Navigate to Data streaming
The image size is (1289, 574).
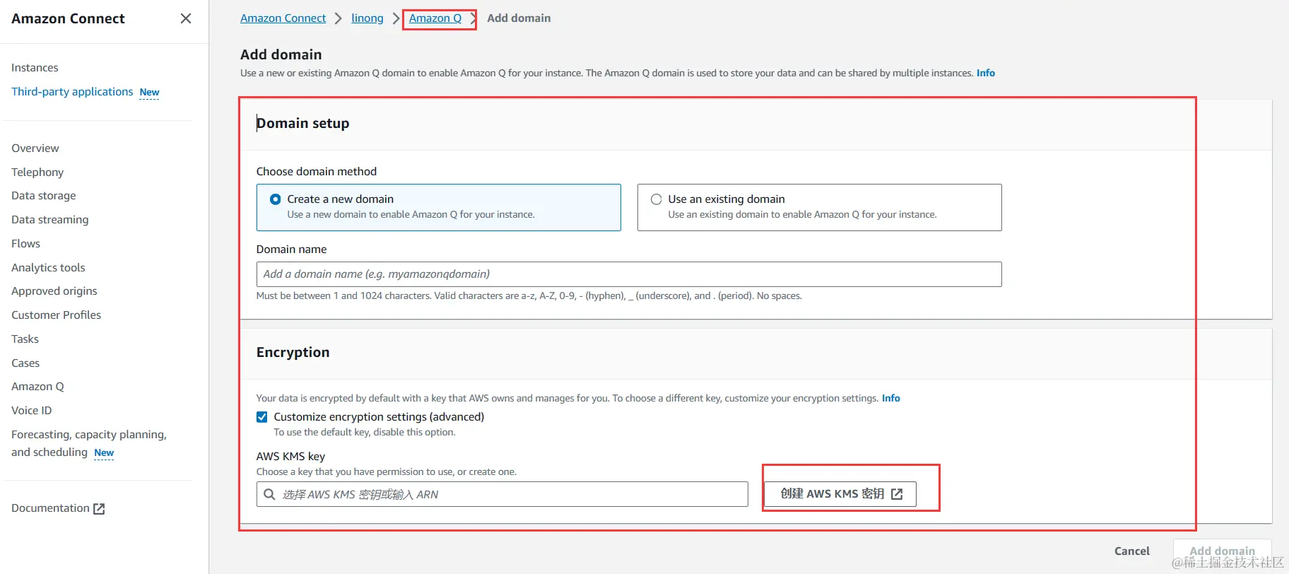[x=50, y=220]
